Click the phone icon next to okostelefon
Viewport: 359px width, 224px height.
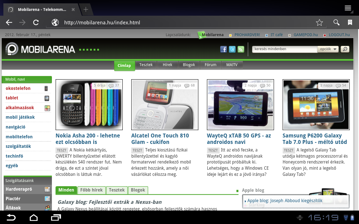[x=46, y=88]
